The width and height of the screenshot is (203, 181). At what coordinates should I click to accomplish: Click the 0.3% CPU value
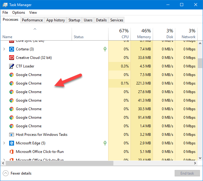coord(125,66)
